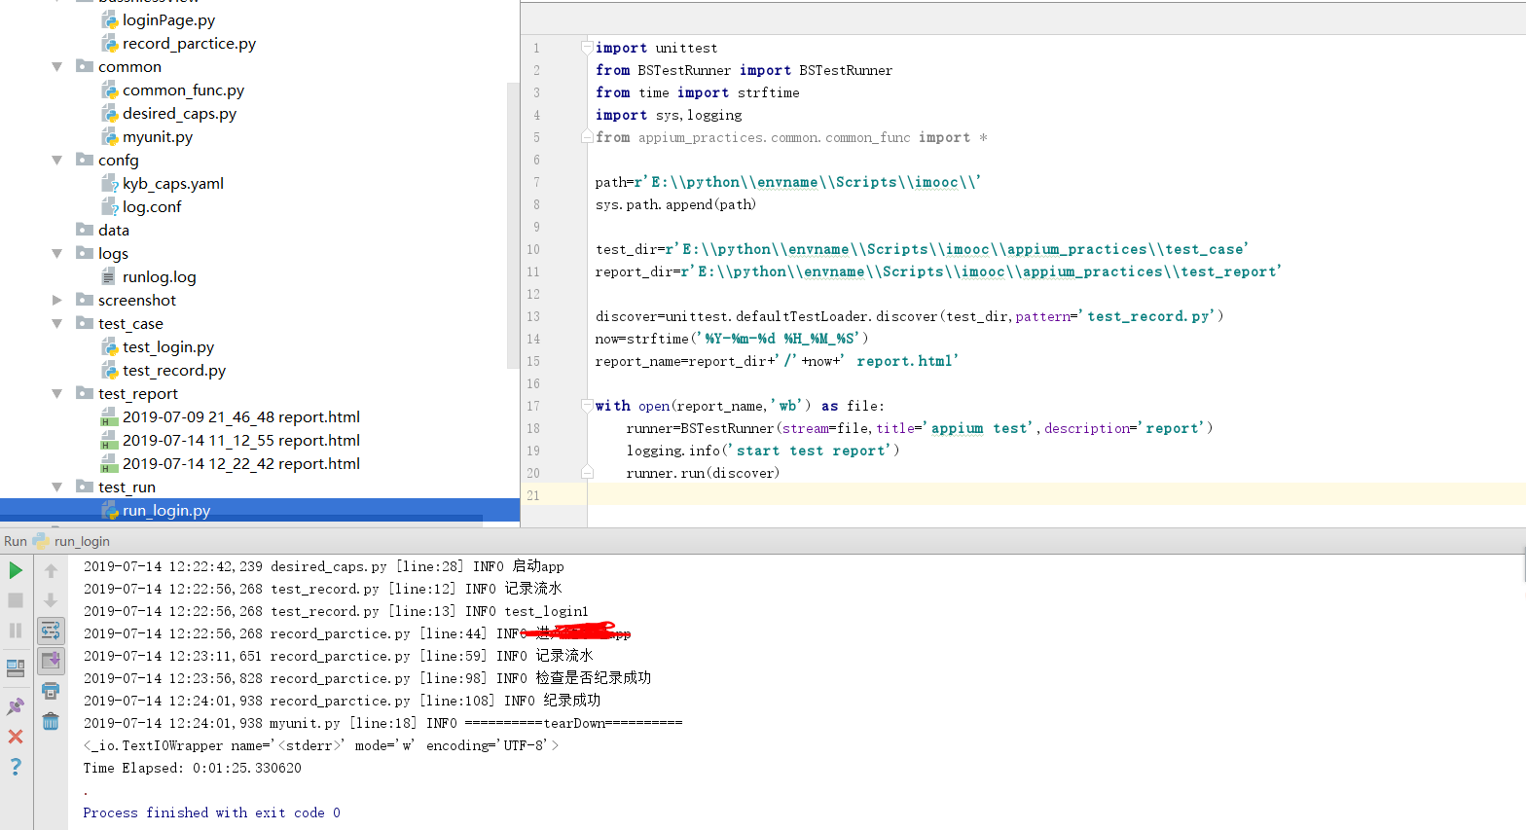Select common_func.py in the project tree

[183, 90]
